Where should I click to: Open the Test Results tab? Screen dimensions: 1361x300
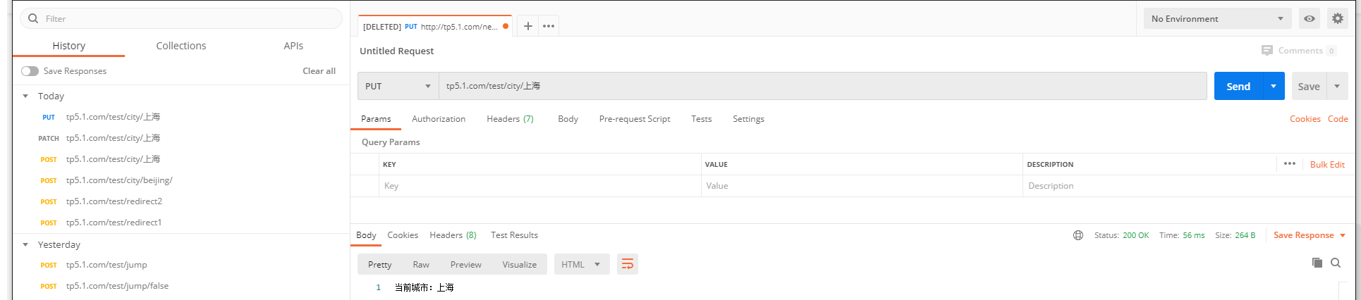[514, 235]
